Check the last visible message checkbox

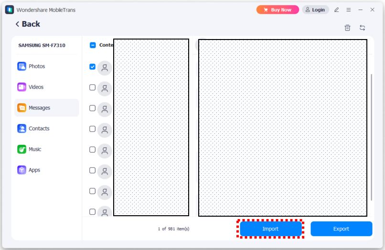pos(93,211)
